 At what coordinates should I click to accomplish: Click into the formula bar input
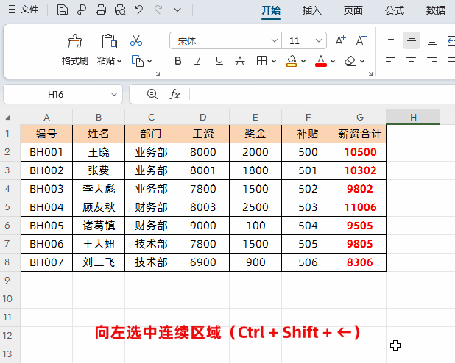pos(322,95)
